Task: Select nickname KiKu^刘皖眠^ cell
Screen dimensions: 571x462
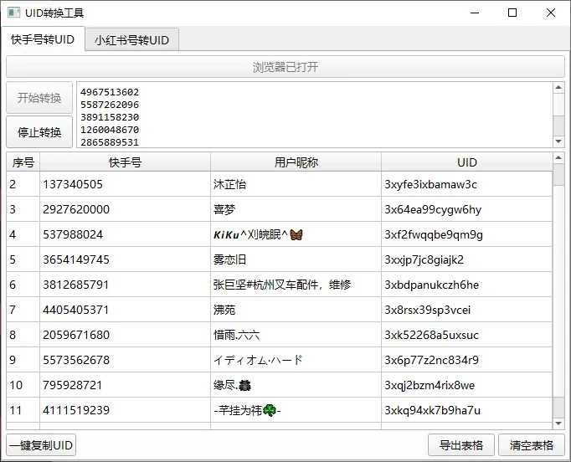Action: click(x=296, y=234)
